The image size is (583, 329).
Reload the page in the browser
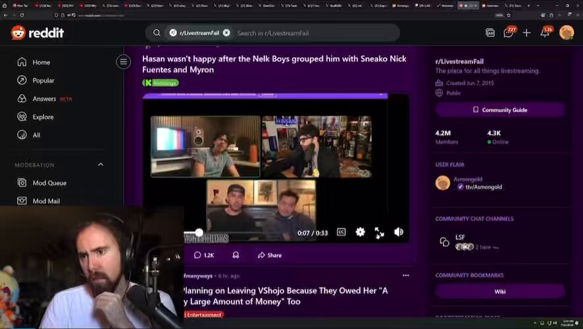tap(22, 15)
